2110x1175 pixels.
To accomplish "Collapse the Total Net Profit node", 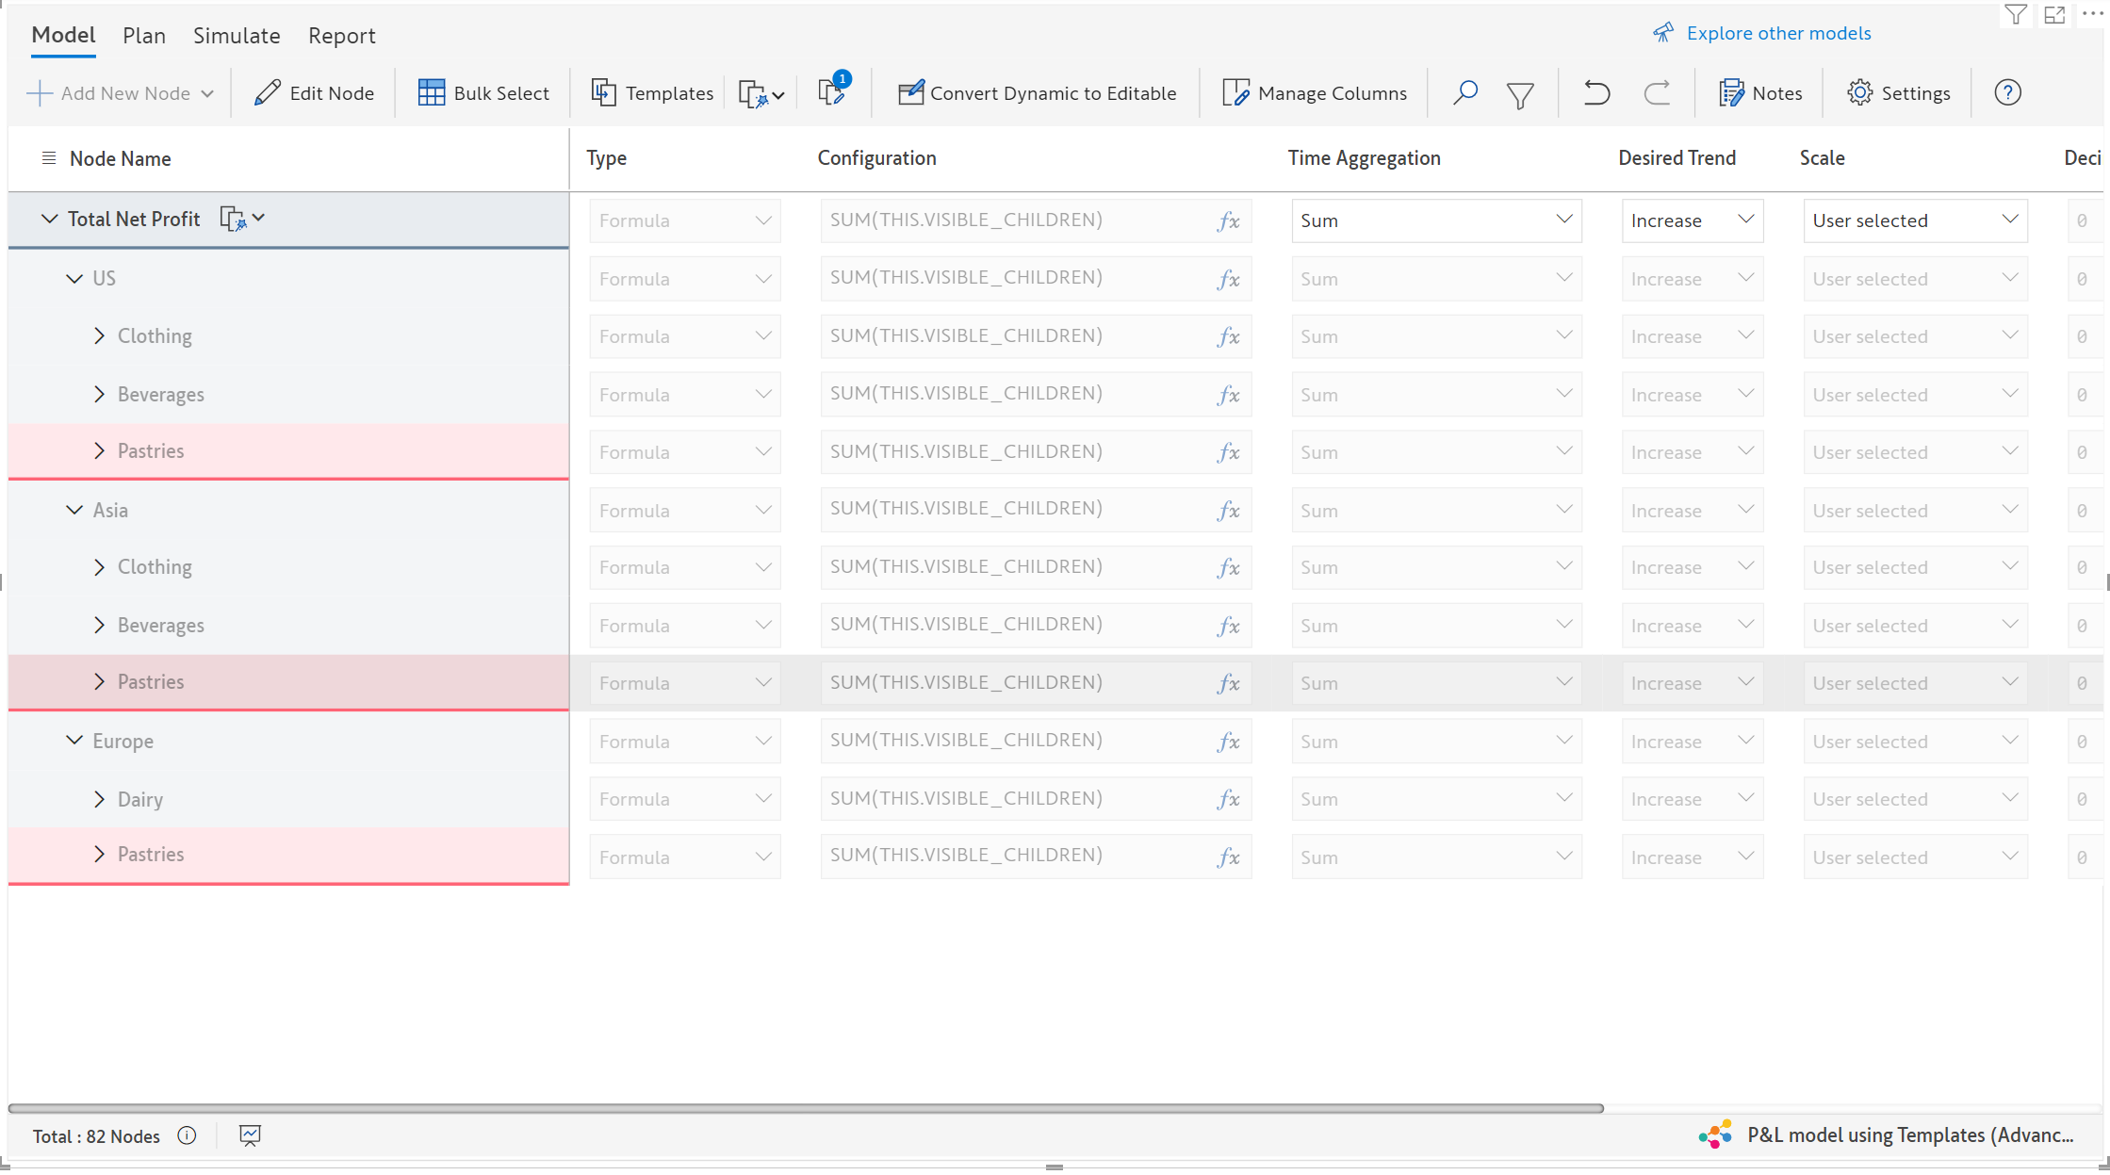I will [49, 219].
